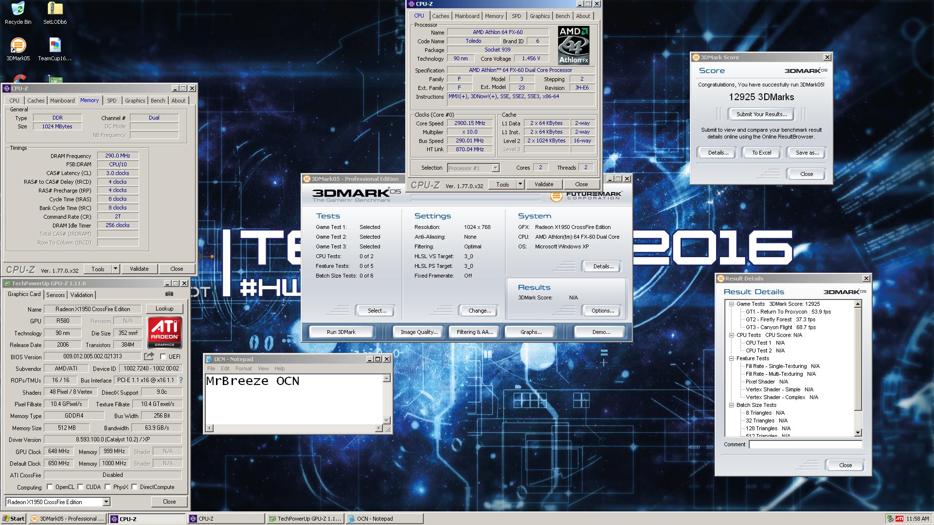934x525 pixels.
Task: Click the 3DMark05 title bar icon
Action: (307, 179)
